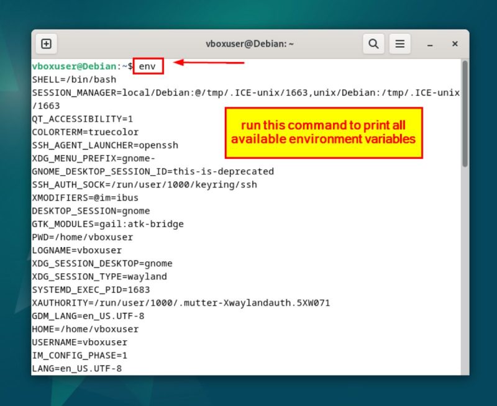This screenshot has height=406, width=497.
Task: Click the SHELL=/bin/bash line
Action: coord(74,79)
